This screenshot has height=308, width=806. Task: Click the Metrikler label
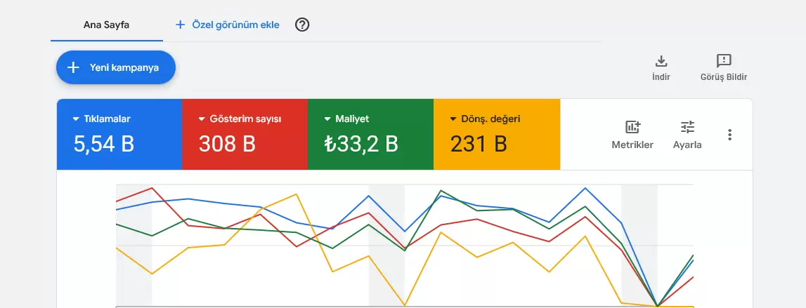[632, 145]
